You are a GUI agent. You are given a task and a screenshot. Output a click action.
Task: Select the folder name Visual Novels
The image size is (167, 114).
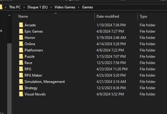click(35, 94)
